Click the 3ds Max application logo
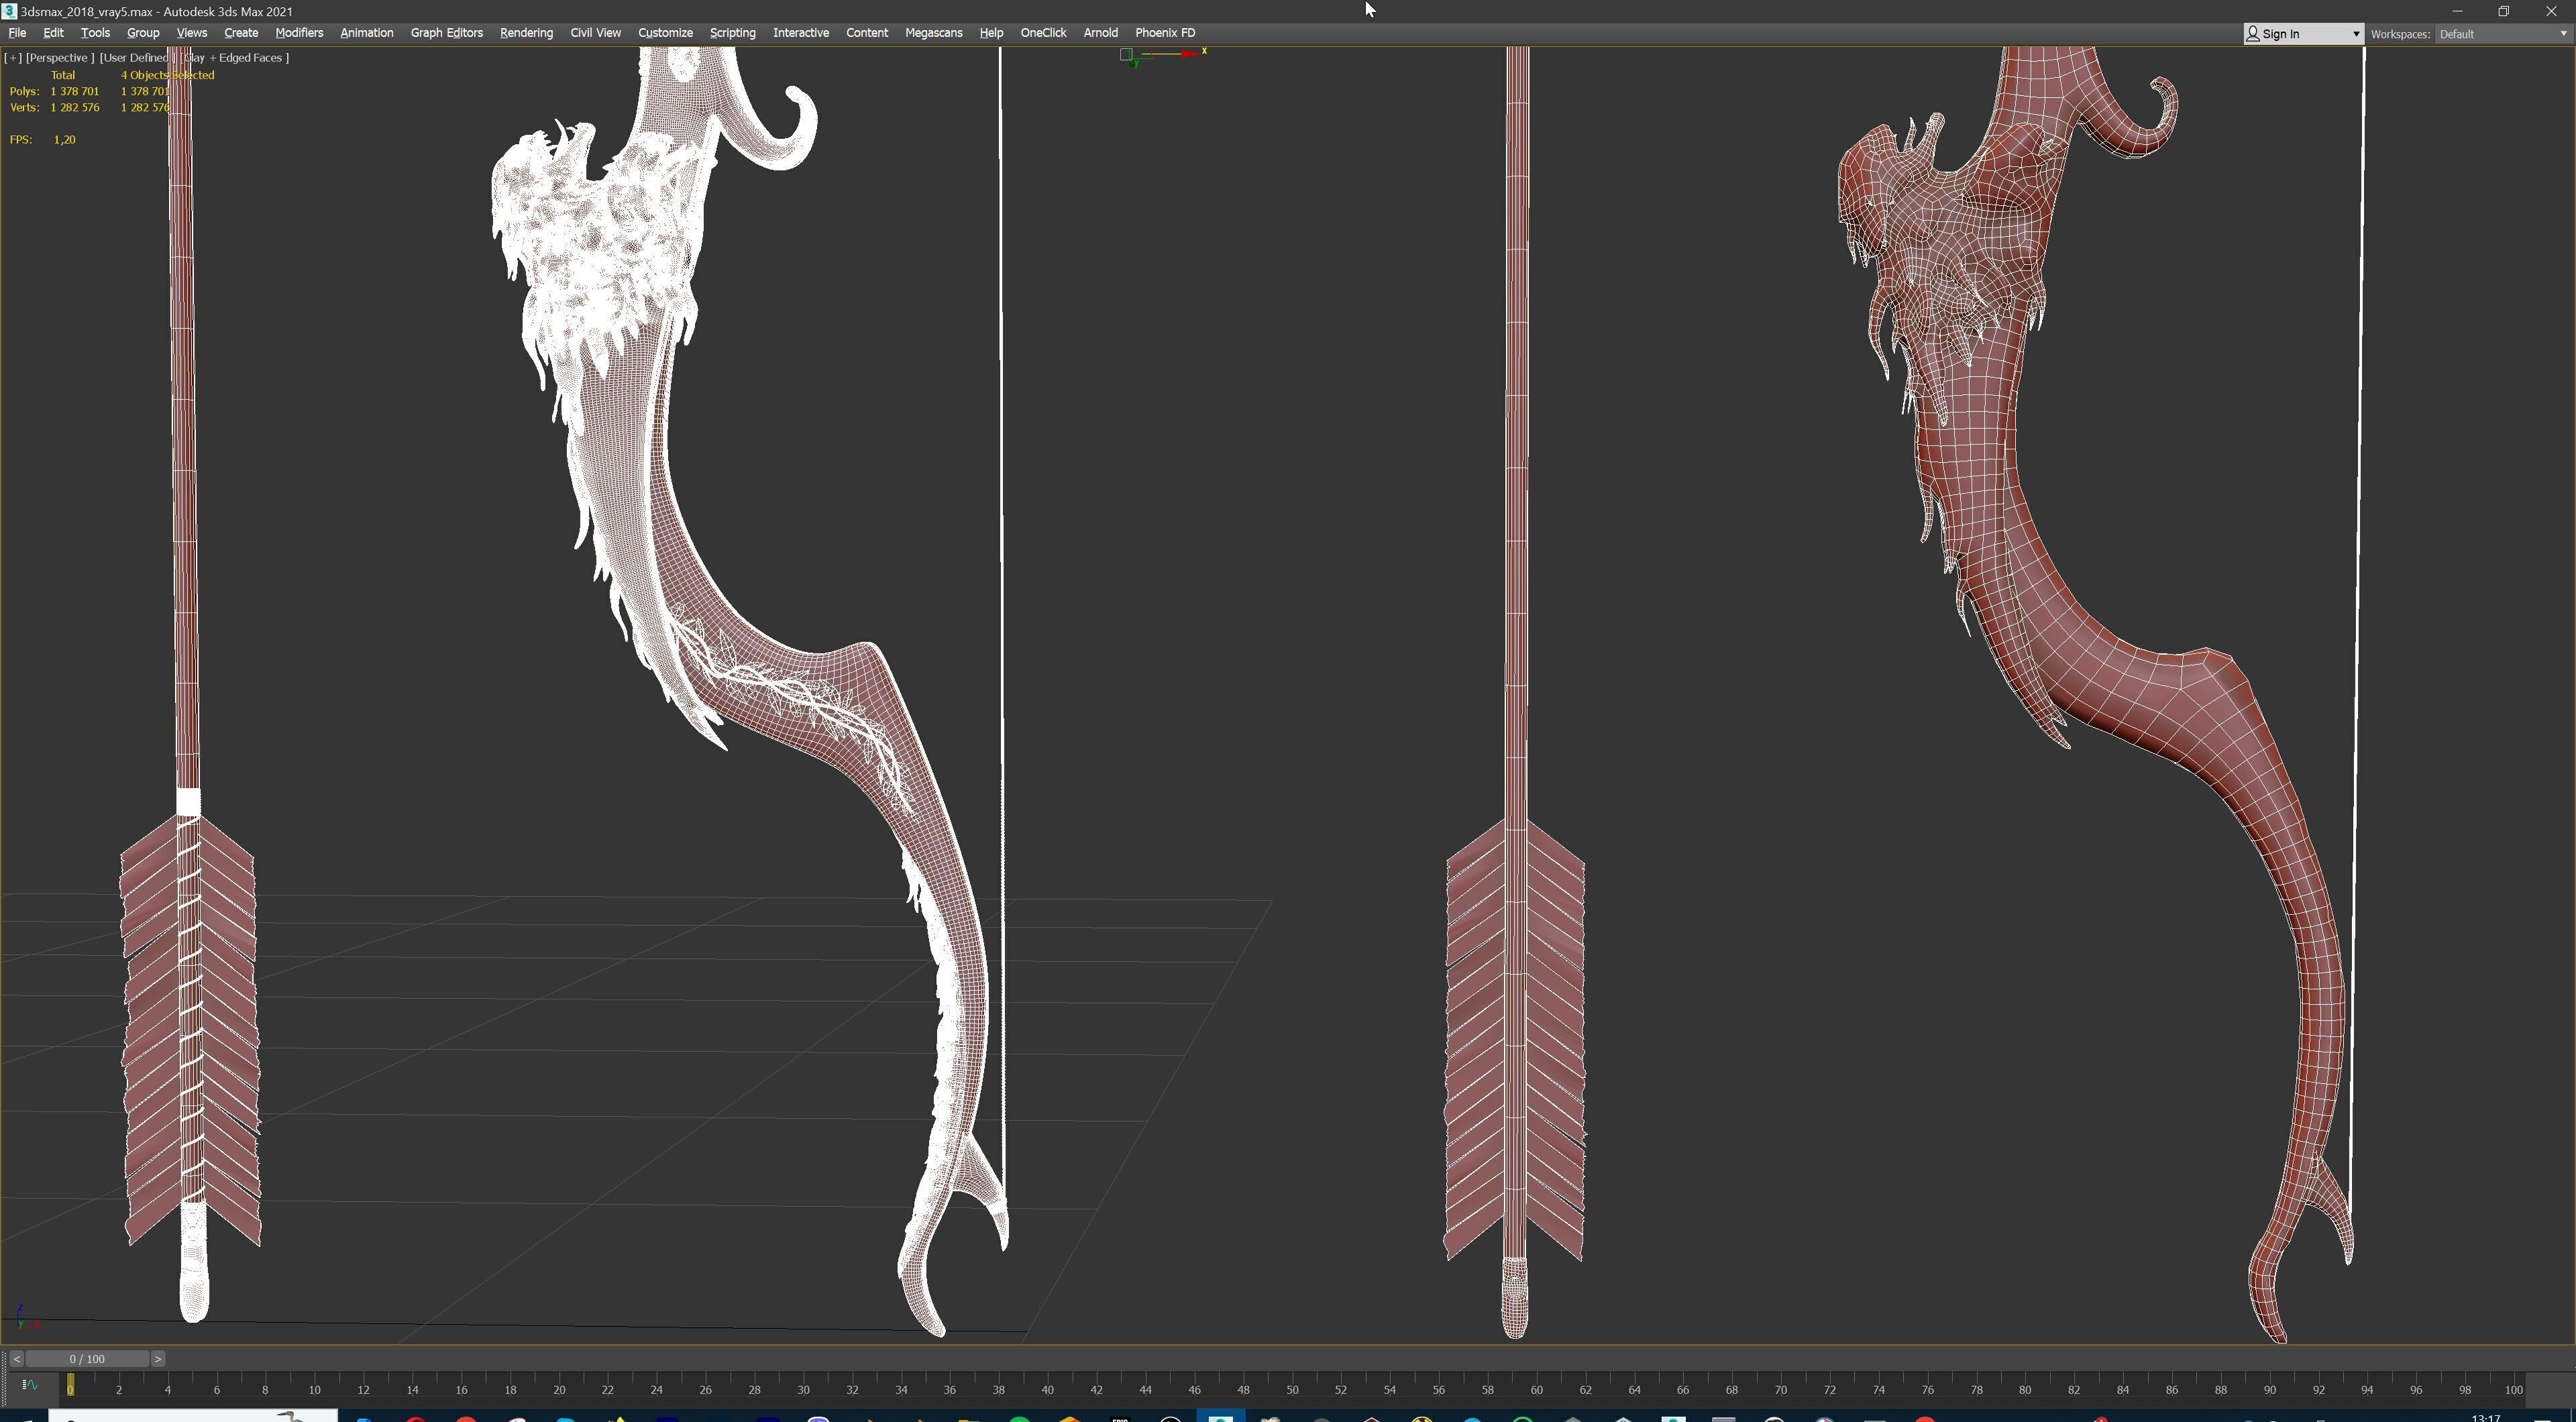The width and height of the screenshot is (2576, 1422). [x=9, y=11]
